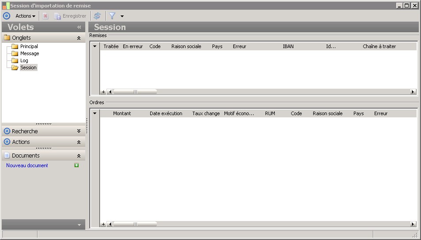Click the refresh arrows toolbar icon
Image resolution: width=421 pixels, height=240 pixels.
(97, 16)
